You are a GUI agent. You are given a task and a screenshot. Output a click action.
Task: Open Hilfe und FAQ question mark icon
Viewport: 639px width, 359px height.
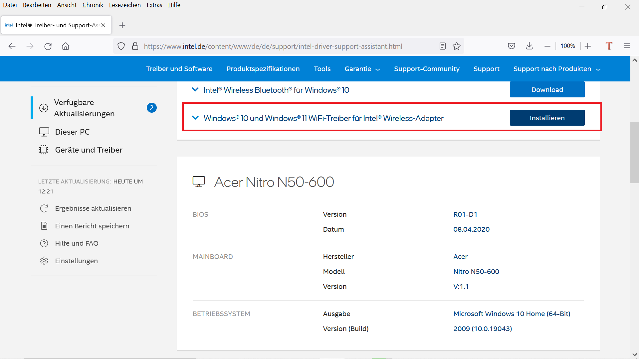click(44, 243)
